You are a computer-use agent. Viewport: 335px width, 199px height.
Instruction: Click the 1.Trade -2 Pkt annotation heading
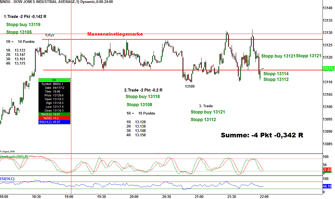pyautogui.click(x=25, y=17)
